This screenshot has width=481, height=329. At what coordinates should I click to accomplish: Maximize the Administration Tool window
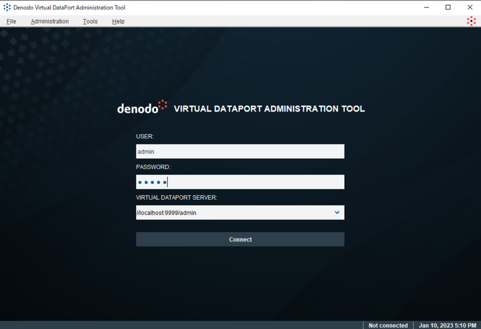coord(448,8)
